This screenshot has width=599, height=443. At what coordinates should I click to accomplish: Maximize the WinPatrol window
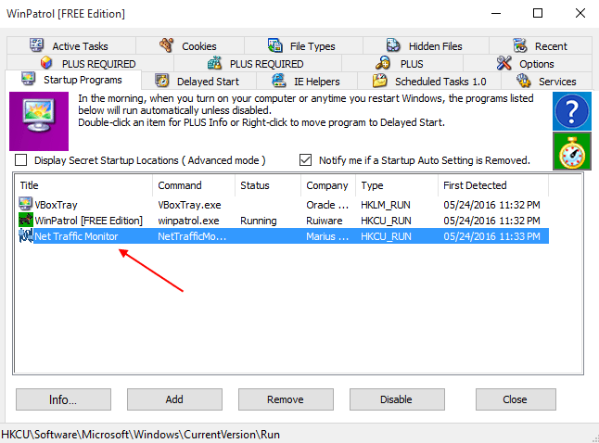coord(538,13)
